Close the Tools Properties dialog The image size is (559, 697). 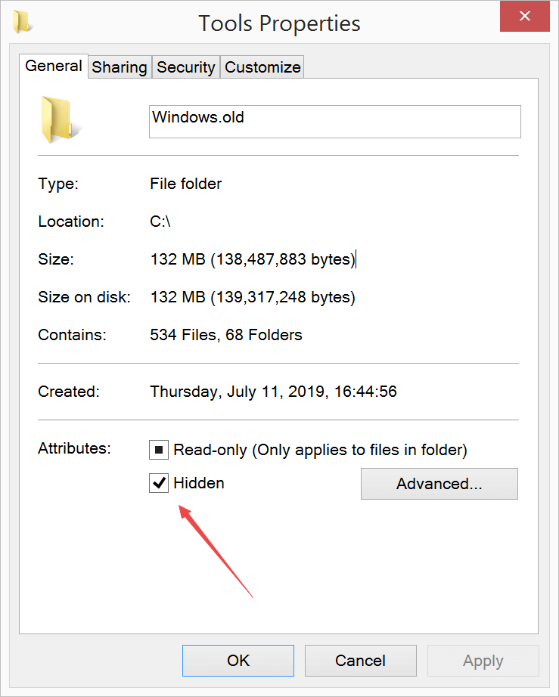pos(525,17)
